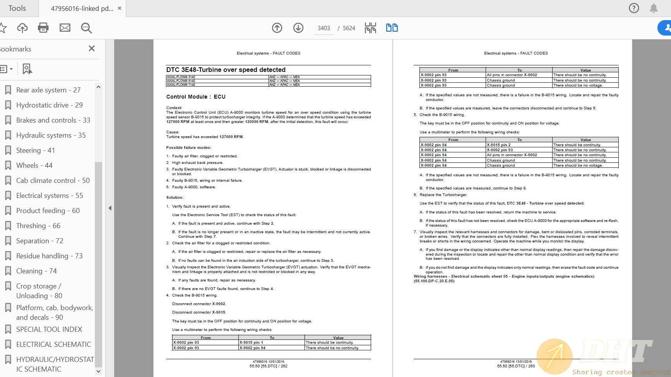
Task: Click the bookmark ribbon icon beside Hydrostatic drive
Action: tap(8, 105)
